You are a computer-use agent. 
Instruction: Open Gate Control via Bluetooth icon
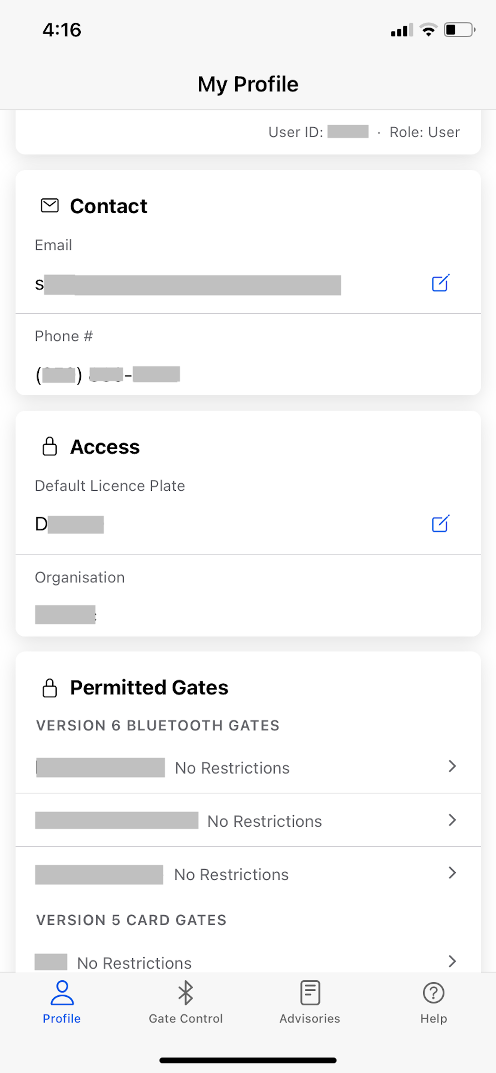185,993
